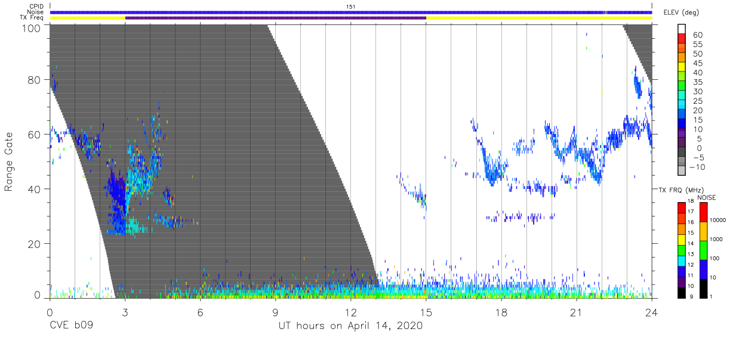Click the CPID value 151
The height and width of the screenshot is (338, 733).
click(x=351, y=6)
